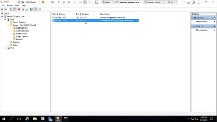The height and width of the screenshot is (122, 217).
Task: Click the Show Library sidebar icon
Action: (x=76, y=2)
